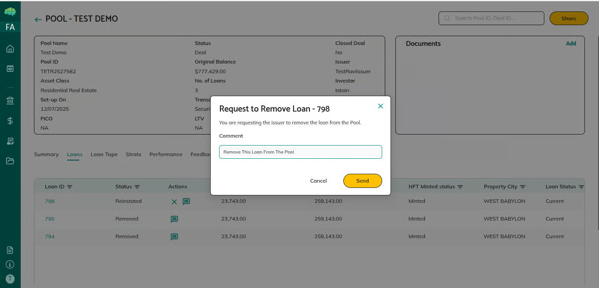The image size is (599, 288).
Task: Open comment icon for loan 794
Action: pyautogui.click(x=174, y=237)
